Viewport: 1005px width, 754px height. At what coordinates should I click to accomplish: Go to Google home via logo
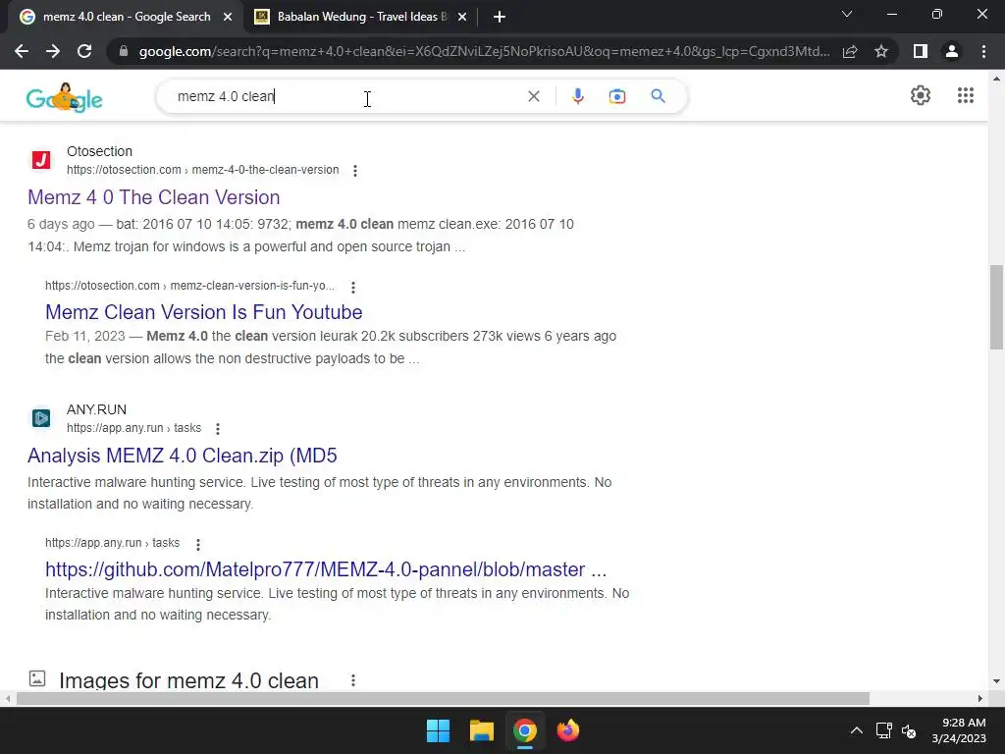(64, 97)
